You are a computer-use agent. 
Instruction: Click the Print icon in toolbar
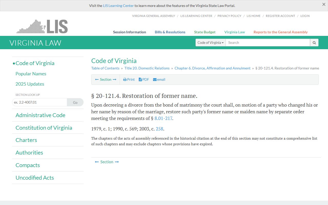point(125,80)
